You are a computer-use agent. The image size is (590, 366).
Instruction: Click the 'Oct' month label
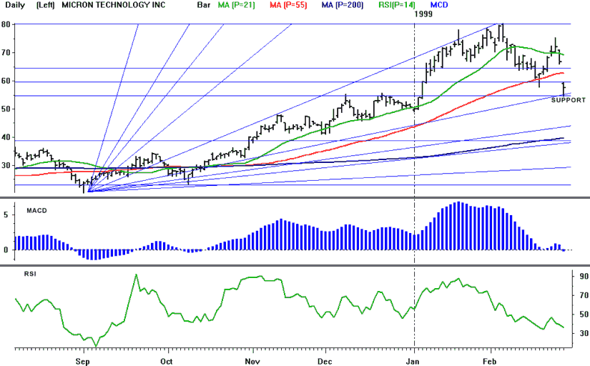click(x=167, y=362)
